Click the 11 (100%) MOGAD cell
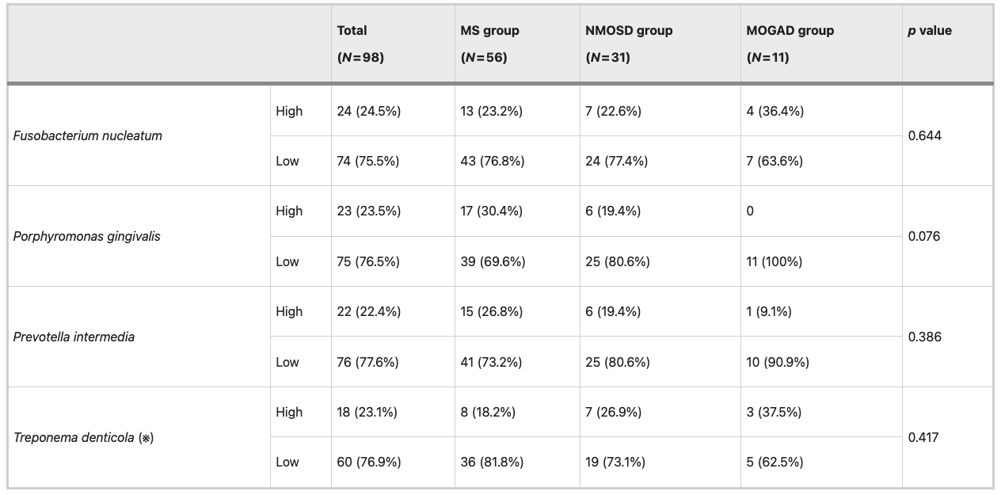The height and width of the screenshot is (495, 1001). (775, 261)
